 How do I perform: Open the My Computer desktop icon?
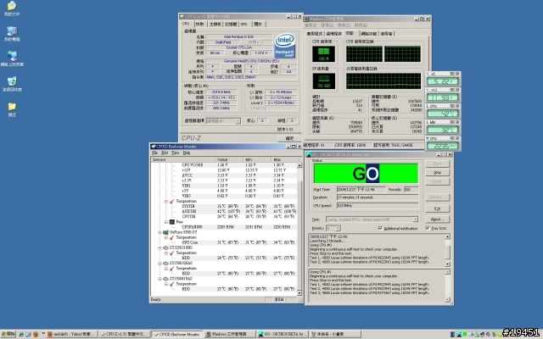click(12, 34)
